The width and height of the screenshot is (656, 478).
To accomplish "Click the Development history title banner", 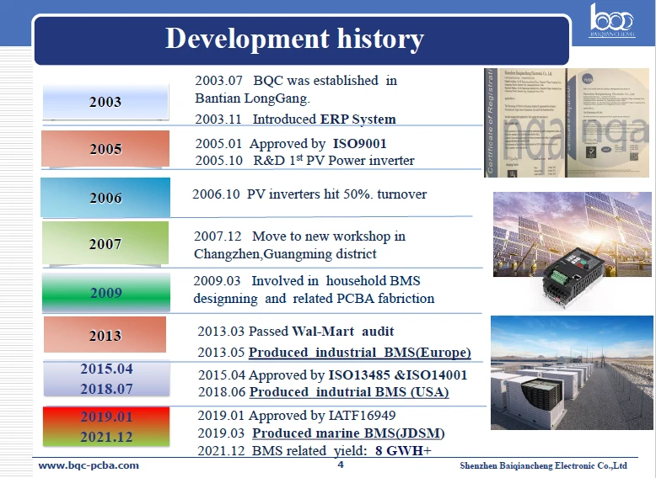I will 302,40.
